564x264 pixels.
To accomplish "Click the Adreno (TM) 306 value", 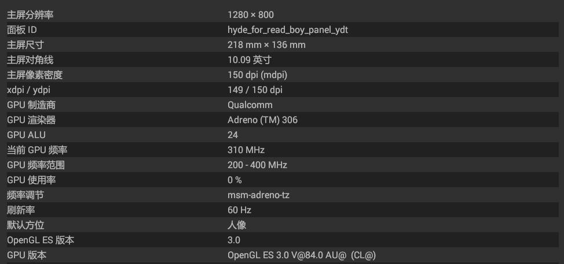I will tap(263, 120).
